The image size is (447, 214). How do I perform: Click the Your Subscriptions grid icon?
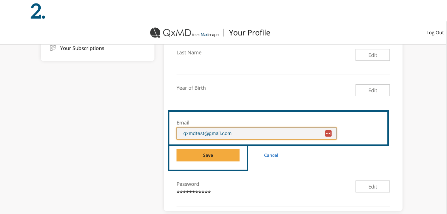pos(53,48)
